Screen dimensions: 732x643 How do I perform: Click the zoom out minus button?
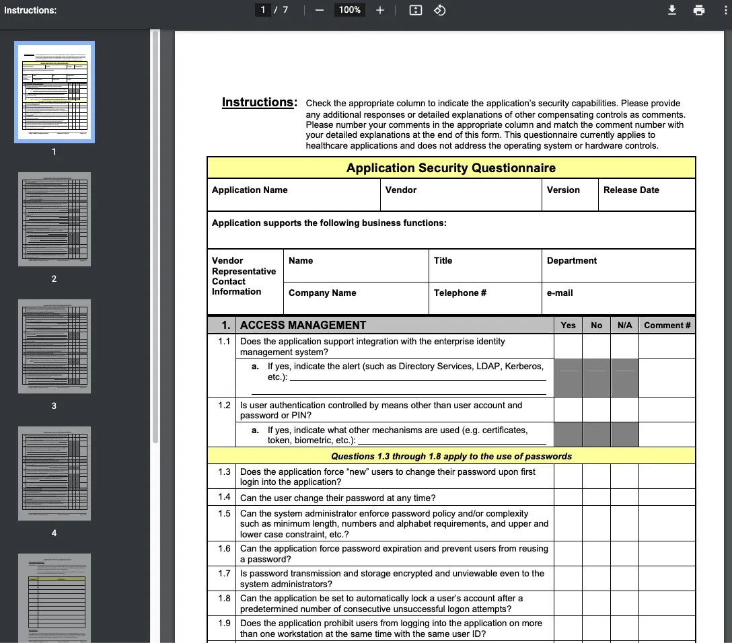click(x=320, y=10)
